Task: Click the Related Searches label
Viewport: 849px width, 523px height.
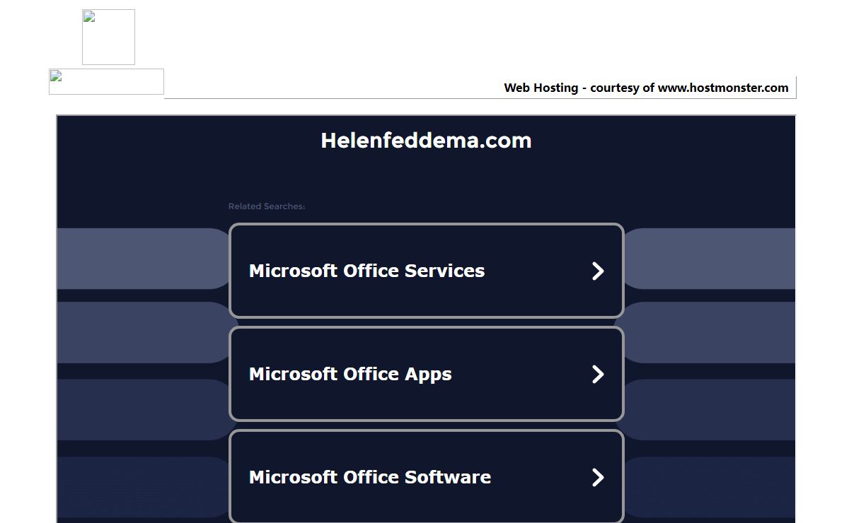Action: (267, 206)
